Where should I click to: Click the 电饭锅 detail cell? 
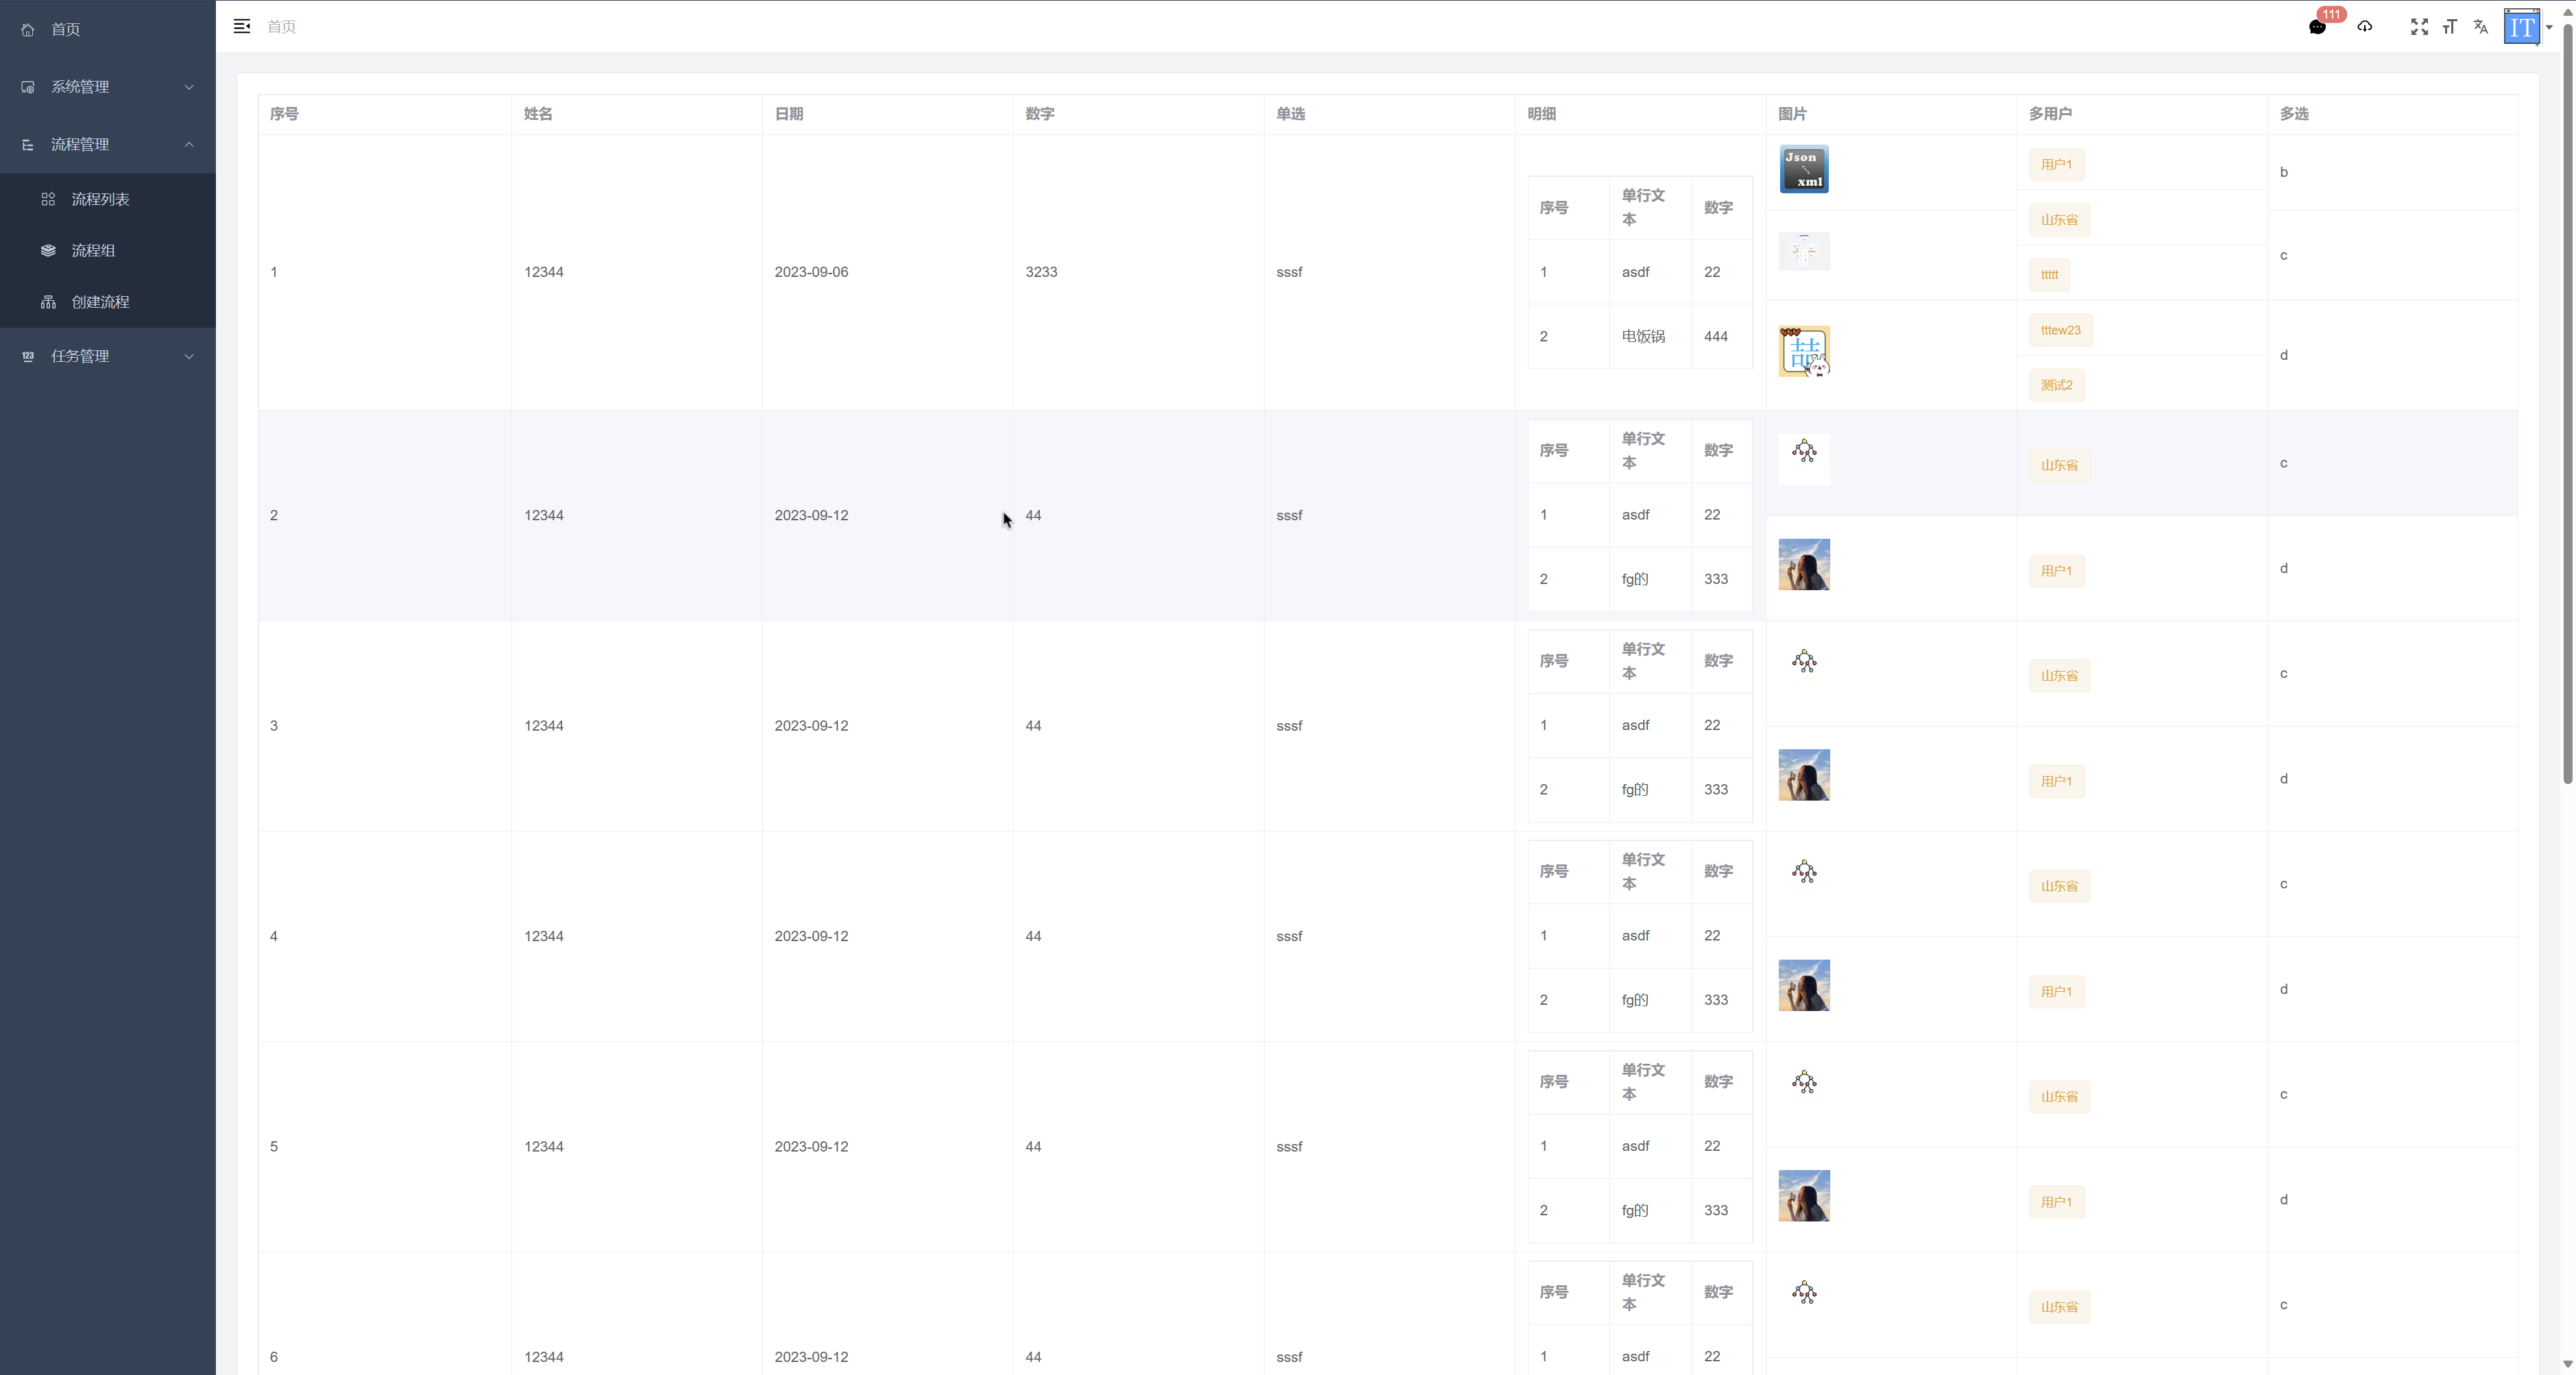tap(1643, 337)
